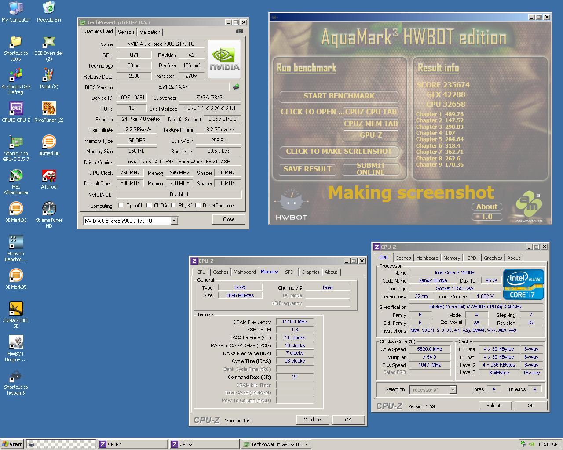Select RivaTuner (2) desktop icon

point(49,112)
